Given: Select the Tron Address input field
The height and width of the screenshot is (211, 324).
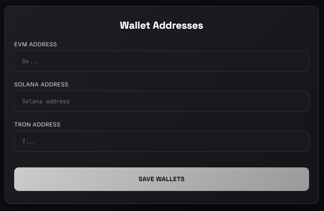Looking at the screenshot, I should coord(161,141).
